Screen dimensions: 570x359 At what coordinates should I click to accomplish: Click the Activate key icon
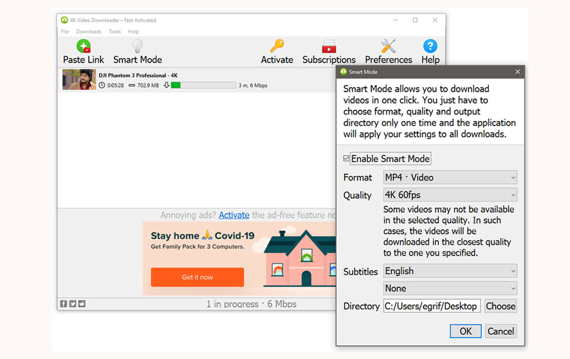coord(277,46)
